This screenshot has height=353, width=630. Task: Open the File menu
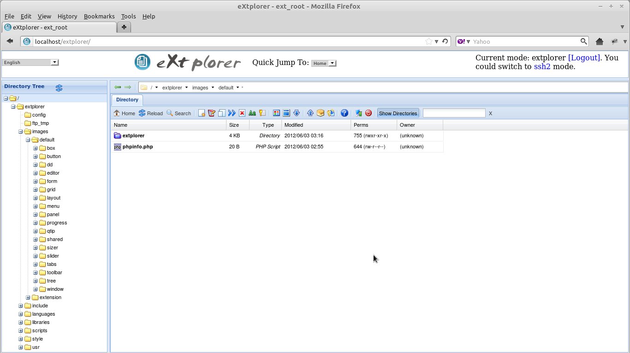tap(9, 16)
